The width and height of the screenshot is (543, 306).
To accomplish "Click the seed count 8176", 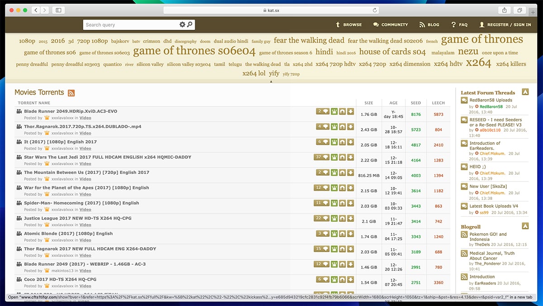I will [x=416, y=115].
